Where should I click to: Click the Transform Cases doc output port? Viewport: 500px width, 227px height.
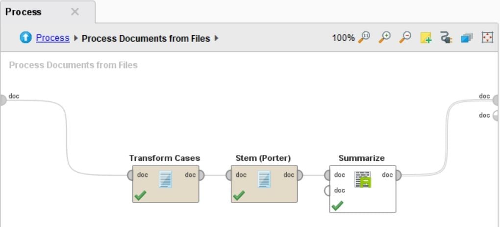(x=201, y=175)
